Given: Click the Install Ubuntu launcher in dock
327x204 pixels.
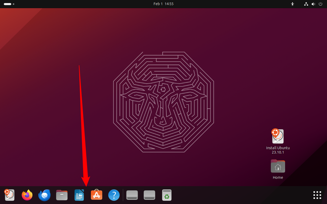Looking at the screenshot, I should (9, 195).
